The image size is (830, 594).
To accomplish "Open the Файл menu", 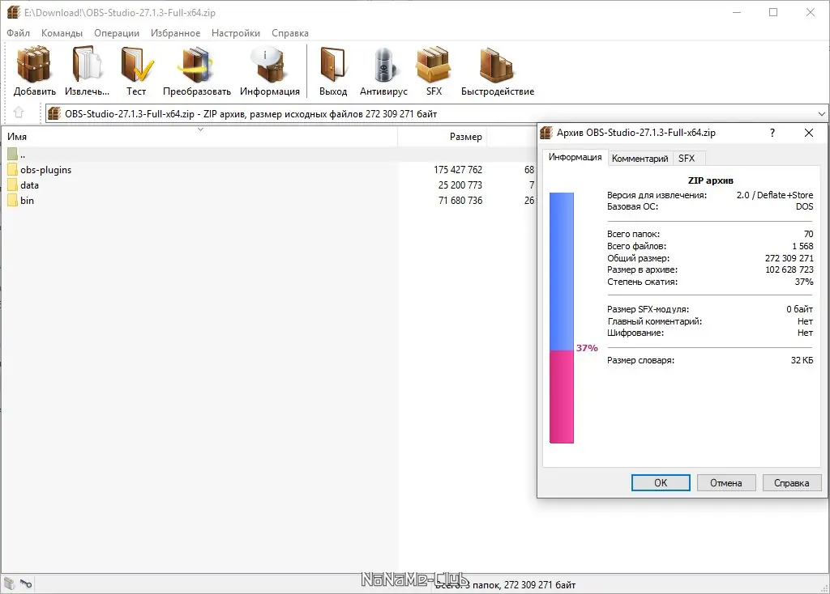I will (18, 32).
